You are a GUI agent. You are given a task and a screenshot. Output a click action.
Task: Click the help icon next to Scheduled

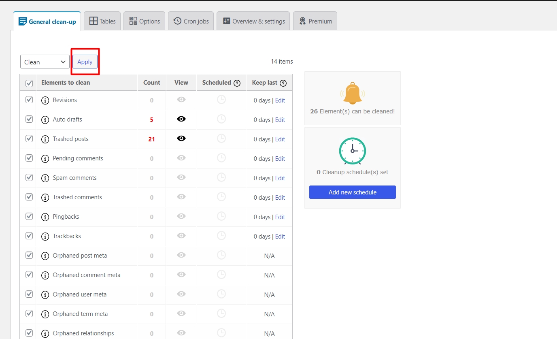pos(237,83)
